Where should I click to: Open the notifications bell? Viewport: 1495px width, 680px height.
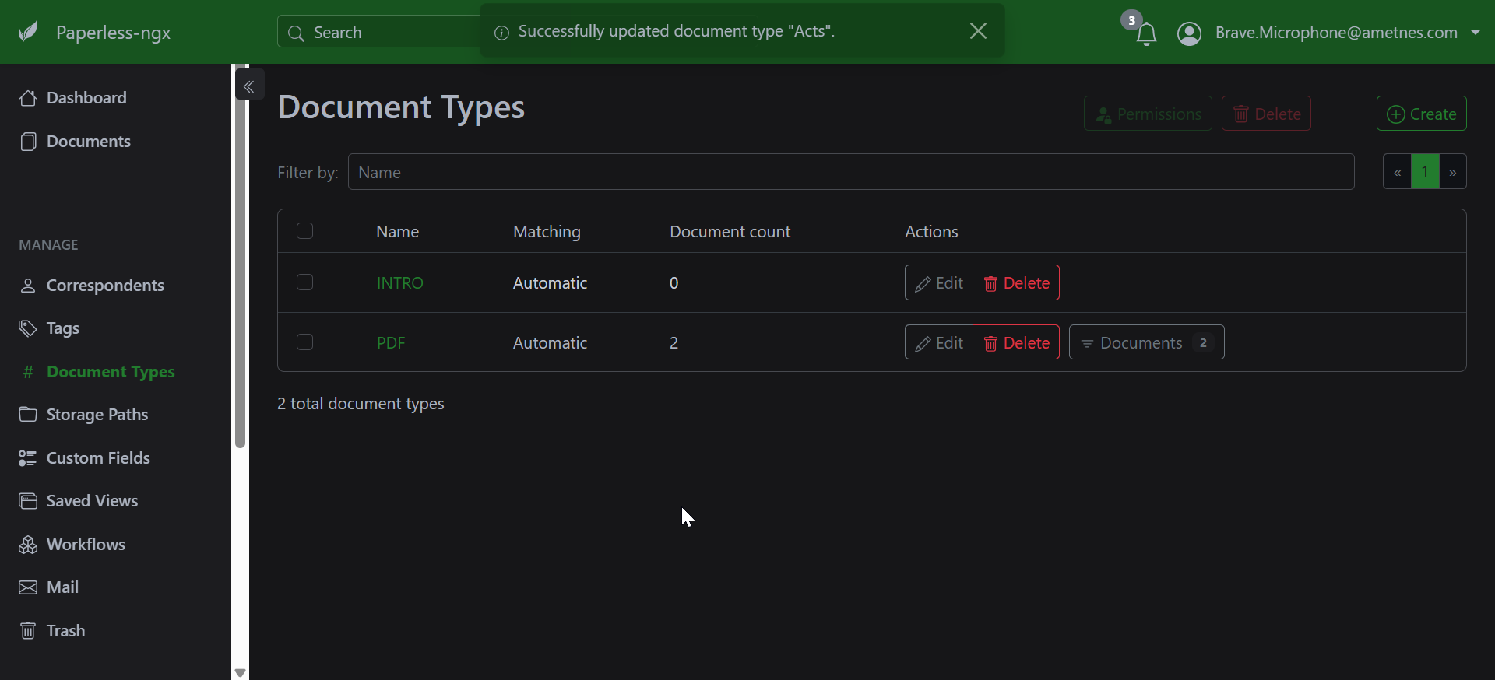point(1145,33)
